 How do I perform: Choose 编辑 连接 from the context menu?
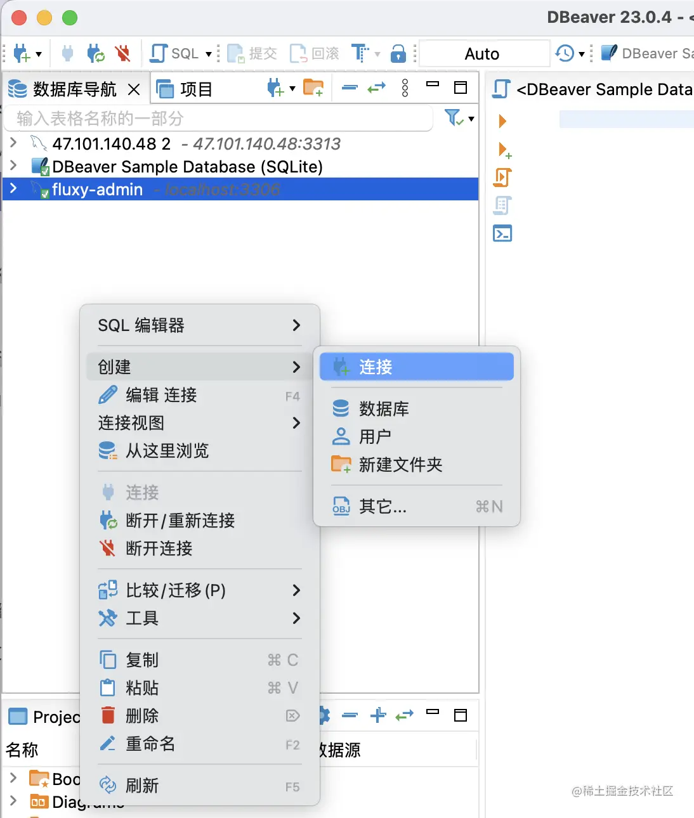200,395
